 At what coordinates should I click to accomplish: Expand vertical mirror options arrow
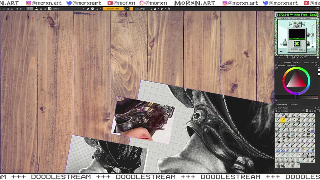(x=165, y=9)
